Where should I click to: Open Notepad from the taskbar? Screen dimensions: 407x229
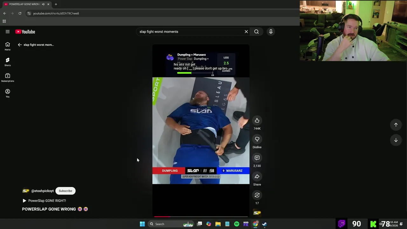pyautogui.click(x=227, y=224)
